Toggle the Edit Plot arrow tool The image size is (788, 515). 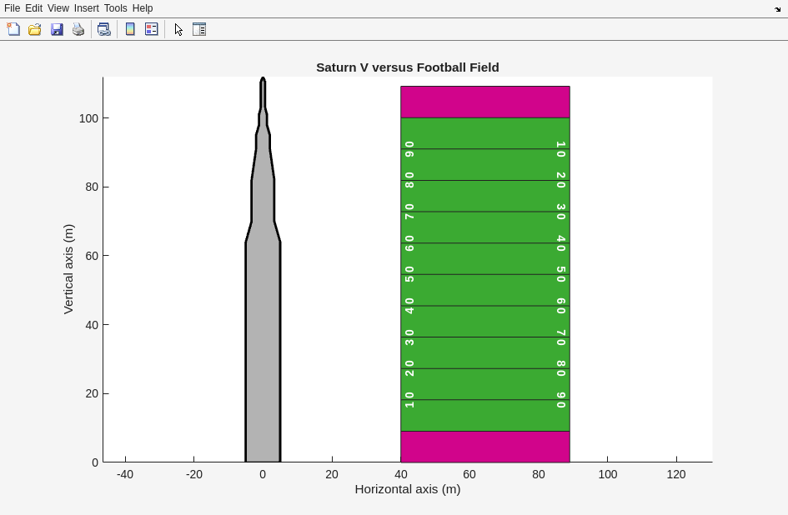point(178,29)
